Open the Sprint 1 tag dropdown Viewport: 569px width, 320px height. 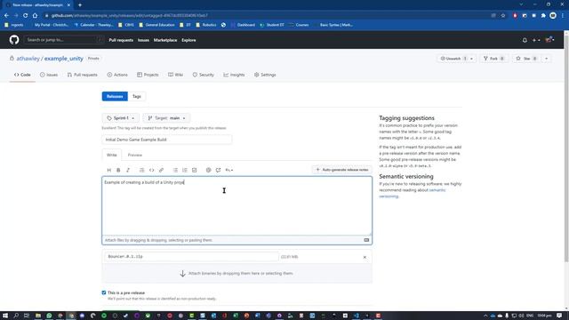pos(121,118)
